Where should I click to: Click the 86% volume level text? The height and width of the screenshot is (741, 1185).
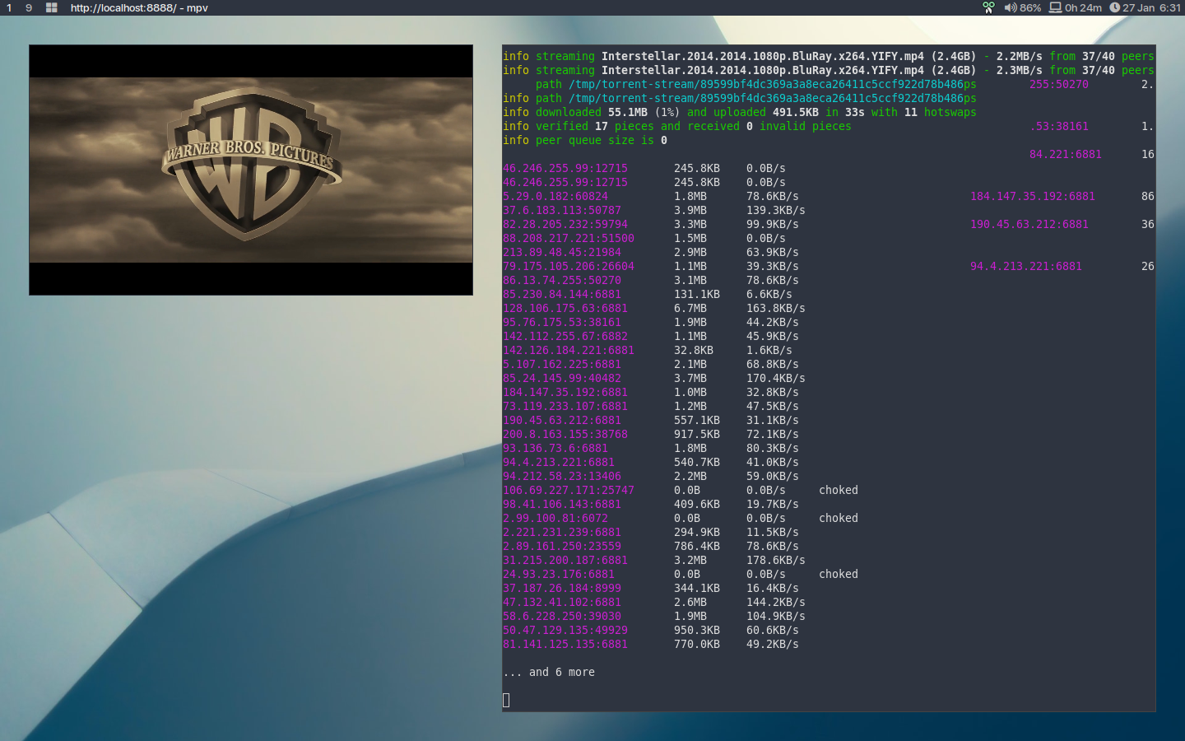1030,7
